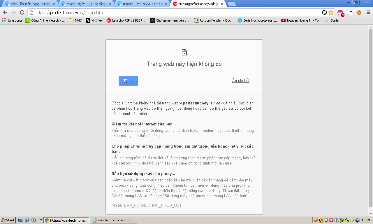Click the red shield security alert tray icon
Viewport: 373px width, 224px height.
tap(326, 220)
